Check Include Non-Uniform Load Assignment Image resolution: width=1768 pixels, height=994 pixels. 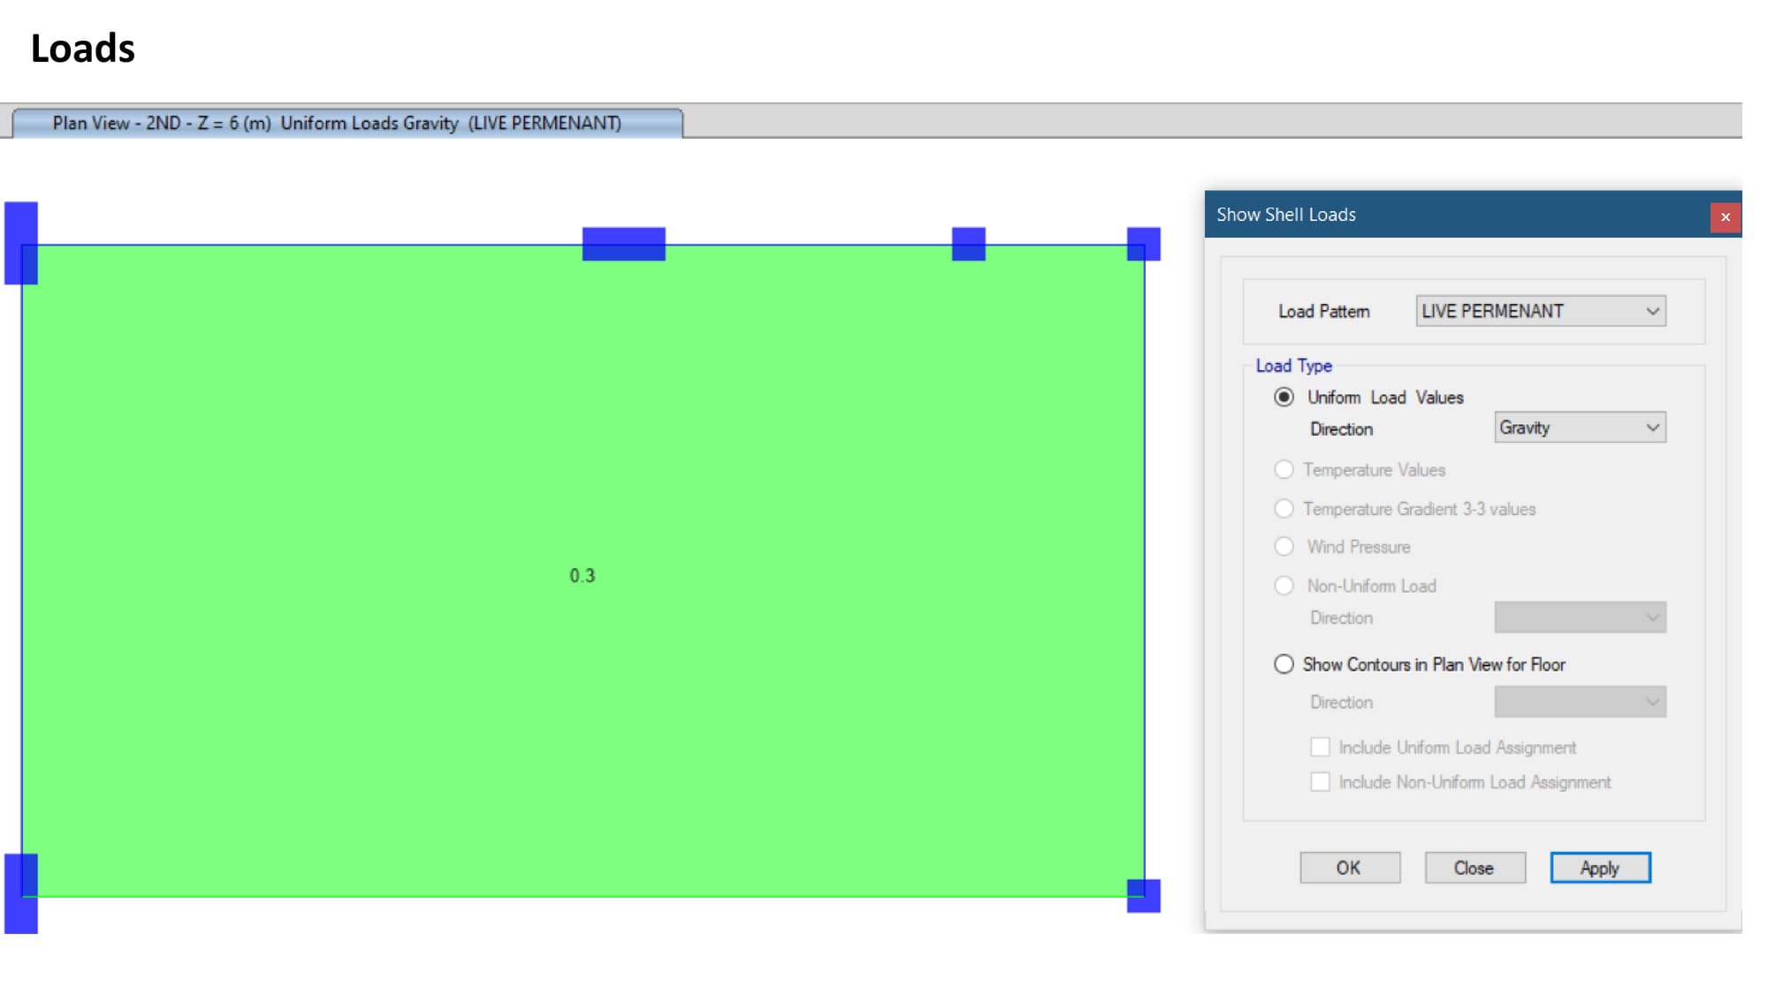pos(1320,782)
